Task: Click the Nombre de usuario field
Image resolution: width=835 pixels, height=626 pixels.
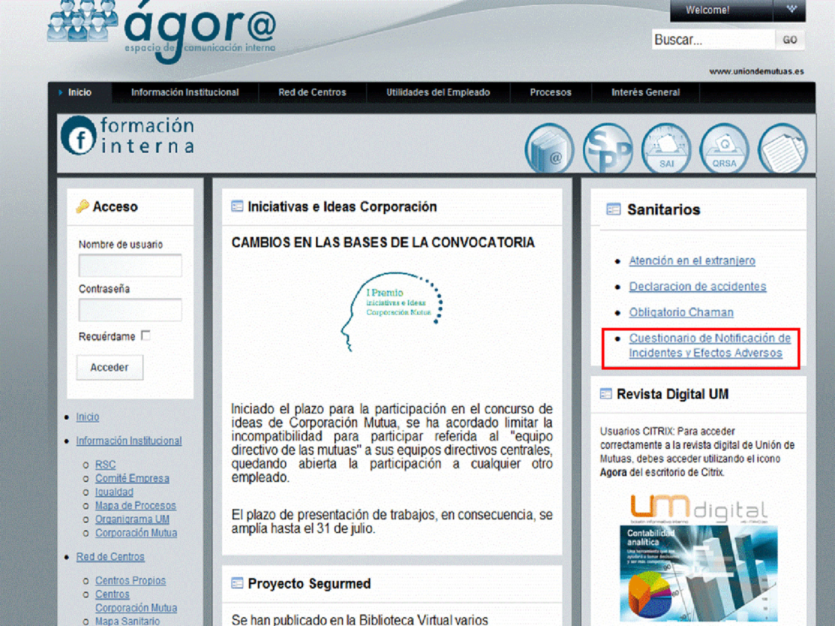Action: coord(130,266)
